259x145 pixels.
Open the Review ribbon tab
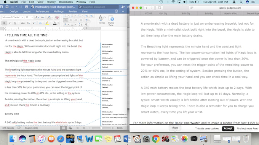coord(73,11)
